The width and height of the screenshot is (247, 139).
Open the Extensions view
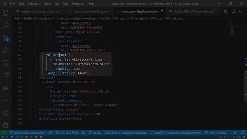pyautogui.click(x=6, y=75)
